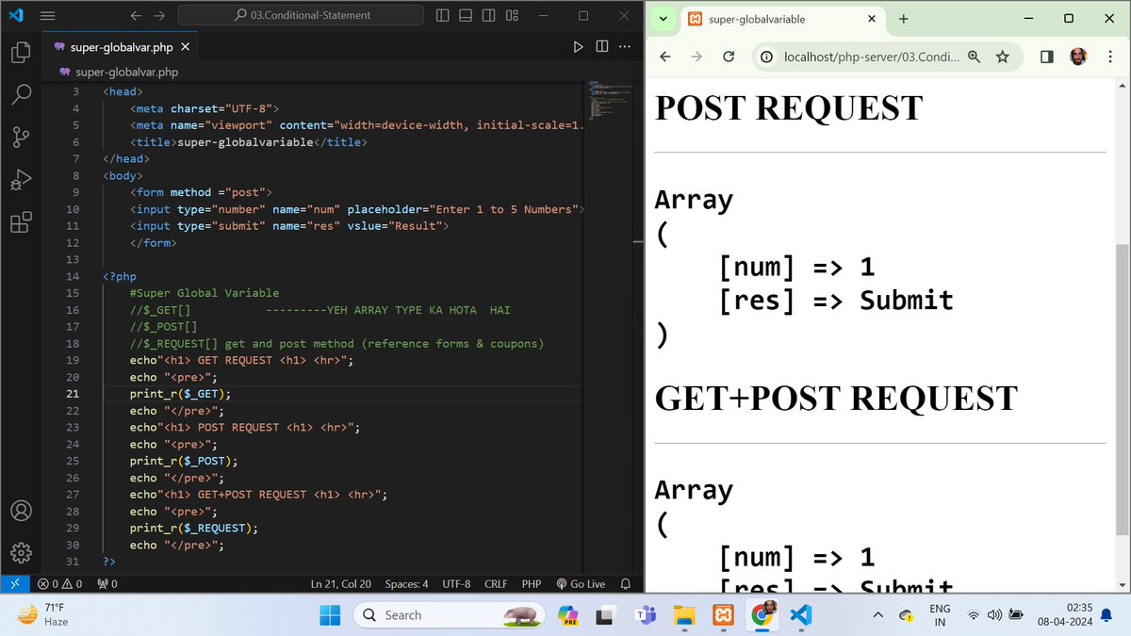Run the PHP file with play icon

point(579,47)
